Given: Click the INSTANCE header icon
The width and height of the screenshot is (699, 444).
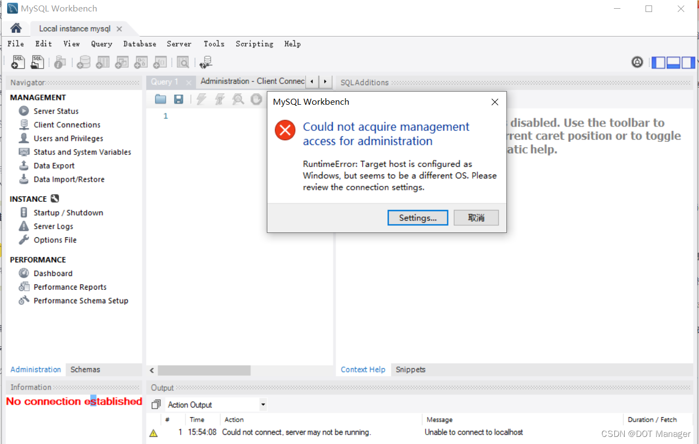Looking at the screenshot, I should click(x=55, y=199).
